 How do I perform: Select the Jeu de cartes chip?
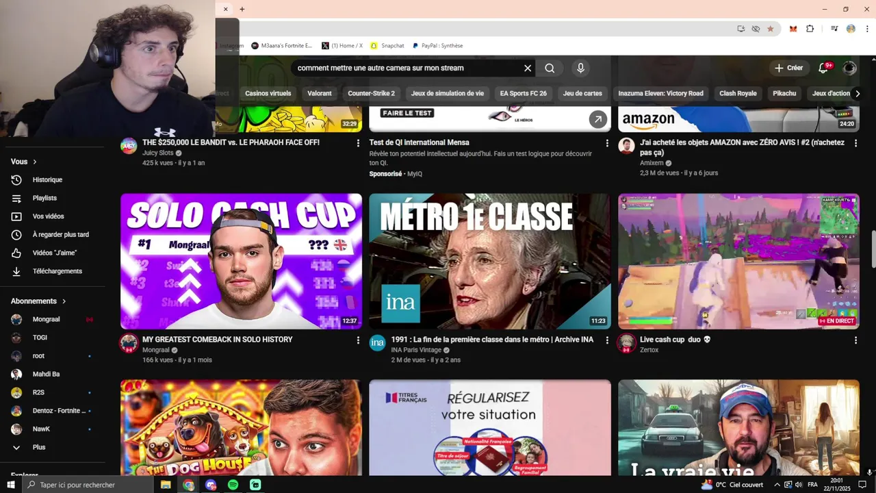pyautogui.click(x=582, y=93)
